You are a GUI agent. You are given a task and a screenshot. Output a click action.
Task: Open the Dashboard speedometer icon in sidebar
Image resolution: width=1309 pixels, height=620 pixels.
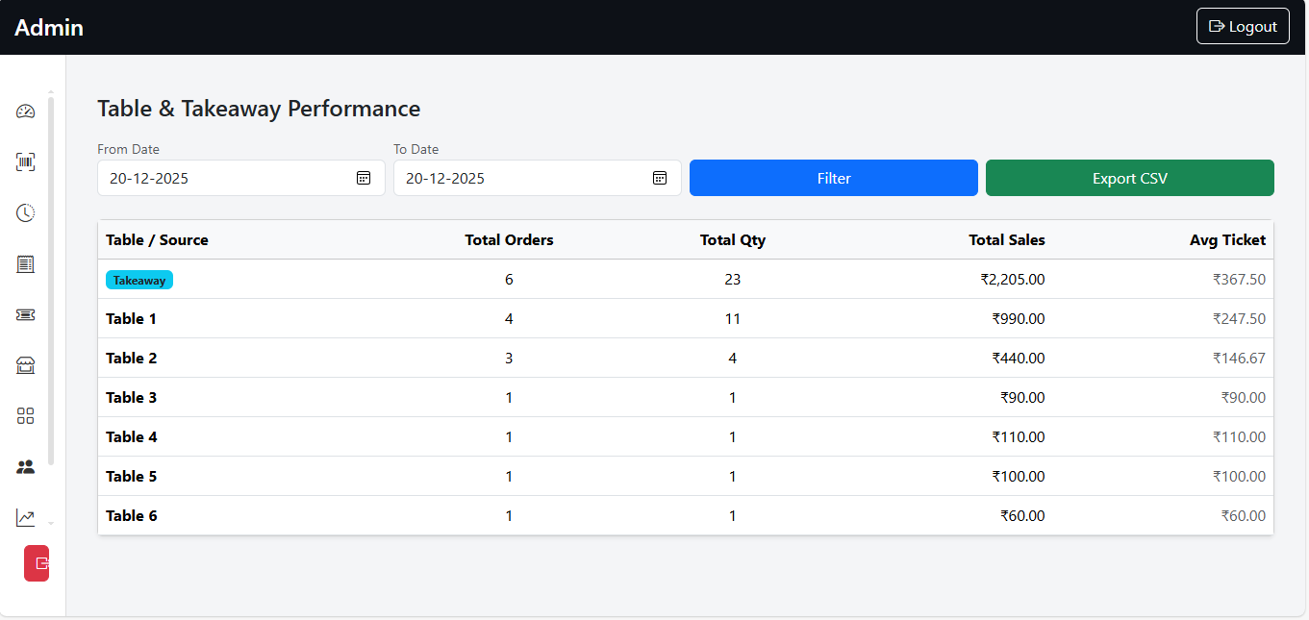[x=25, y=112]
